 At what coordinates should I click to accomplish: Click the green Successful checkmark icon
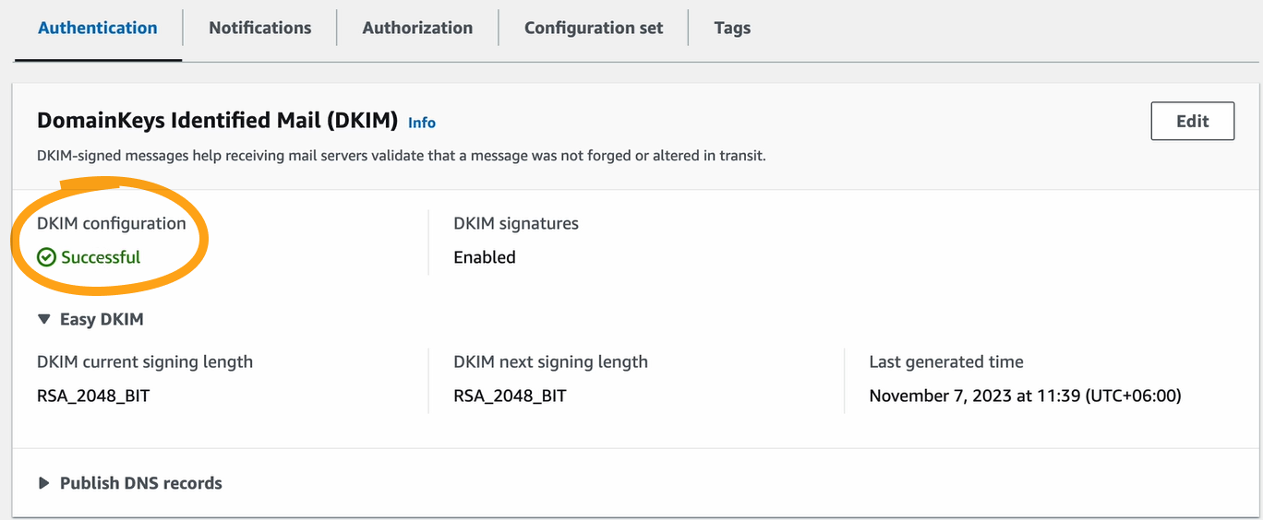coord(46,258)
